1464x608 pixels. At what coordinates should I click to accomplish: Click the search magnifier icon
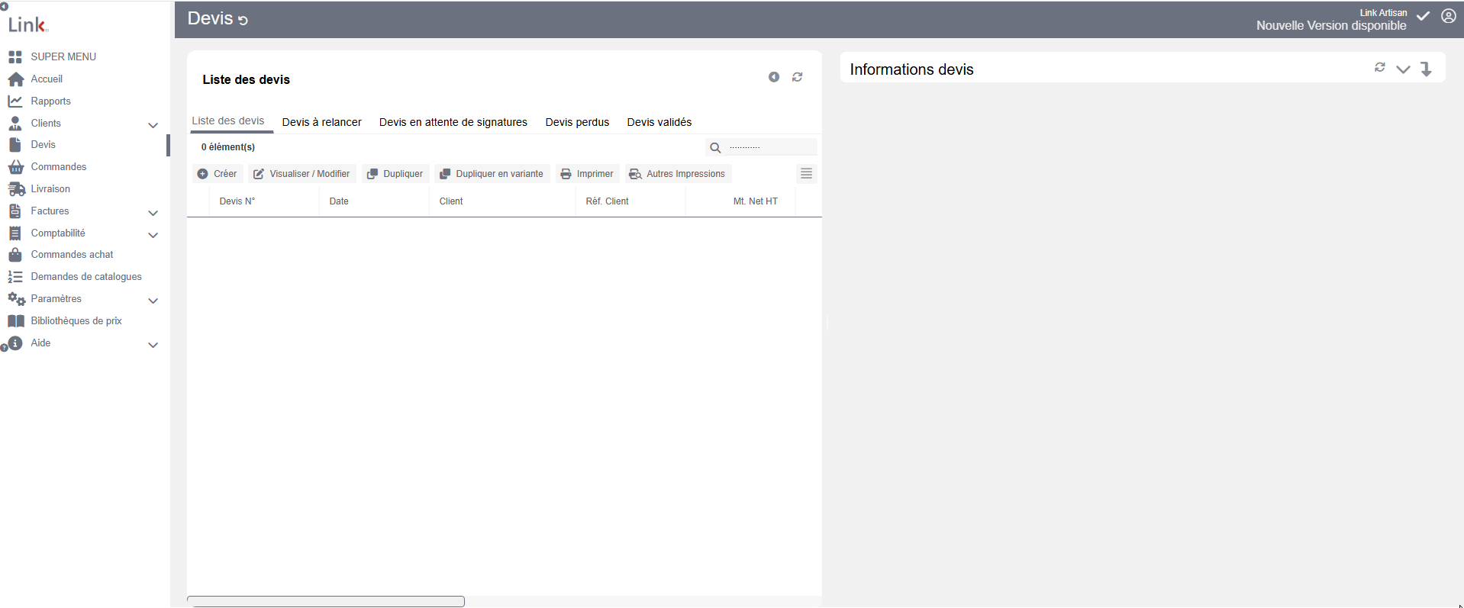click(x=715, y=148)
